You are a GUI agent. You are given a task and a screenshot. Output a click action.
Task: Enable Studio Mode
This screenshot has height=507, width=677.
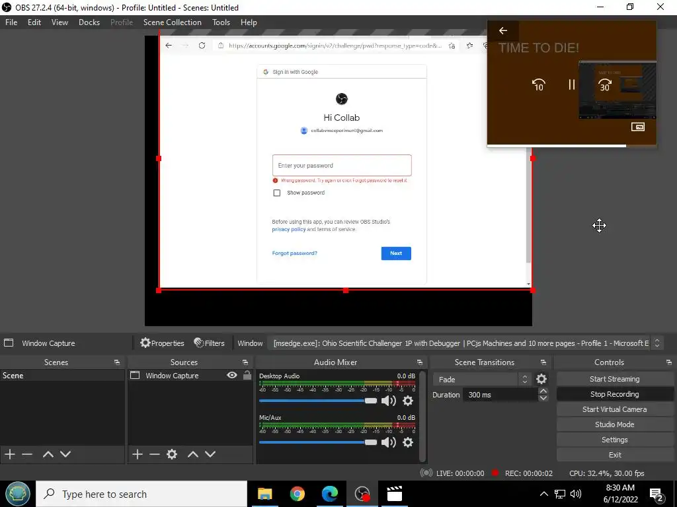tap(615, 424)
